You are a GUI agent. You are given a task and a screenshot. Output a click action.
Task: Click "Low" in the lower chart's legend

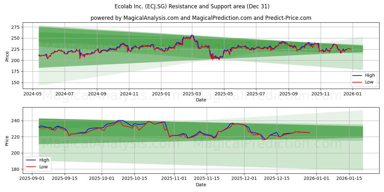pos(44,167)
